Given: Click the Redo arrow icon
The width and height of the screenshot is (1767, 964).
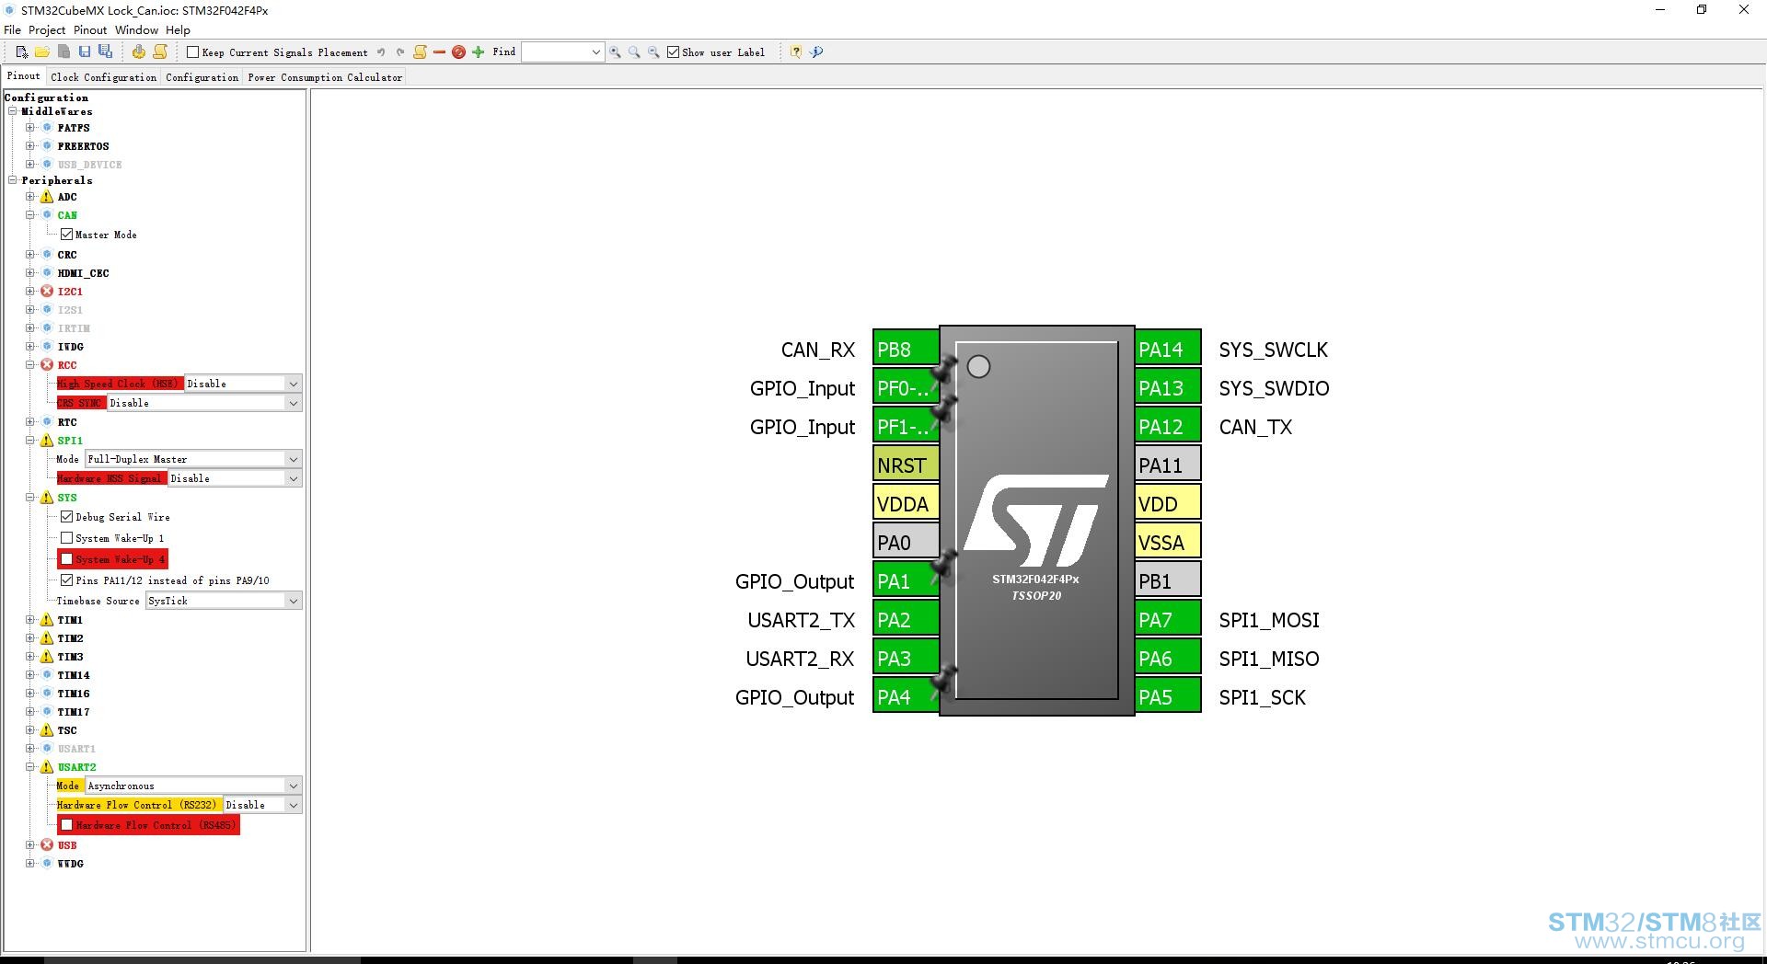Looking at the screenshot, I should pyautogui.click(x=400, y=52).
